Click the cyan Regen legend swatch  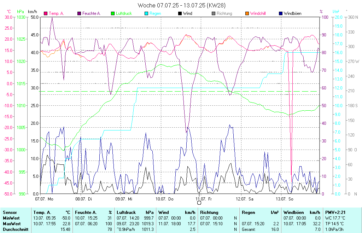click(146, 13)
